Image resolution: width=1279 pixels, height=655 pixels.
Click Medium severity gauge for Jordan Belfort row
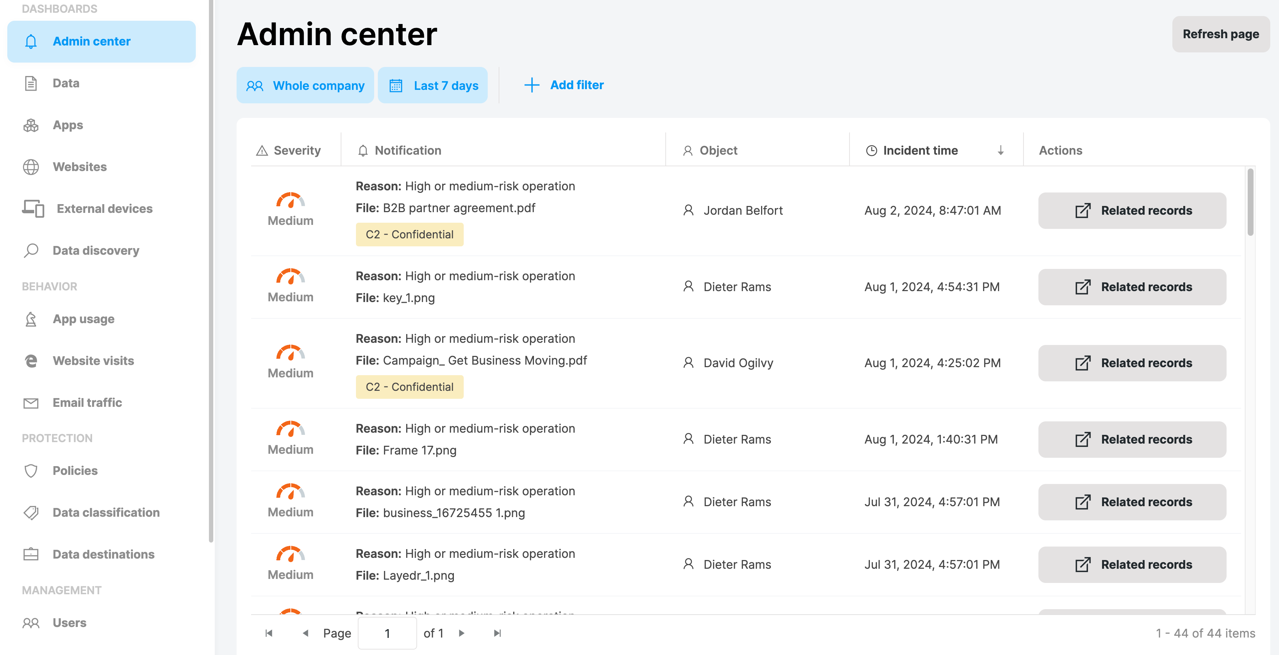(x=290, y=201)
